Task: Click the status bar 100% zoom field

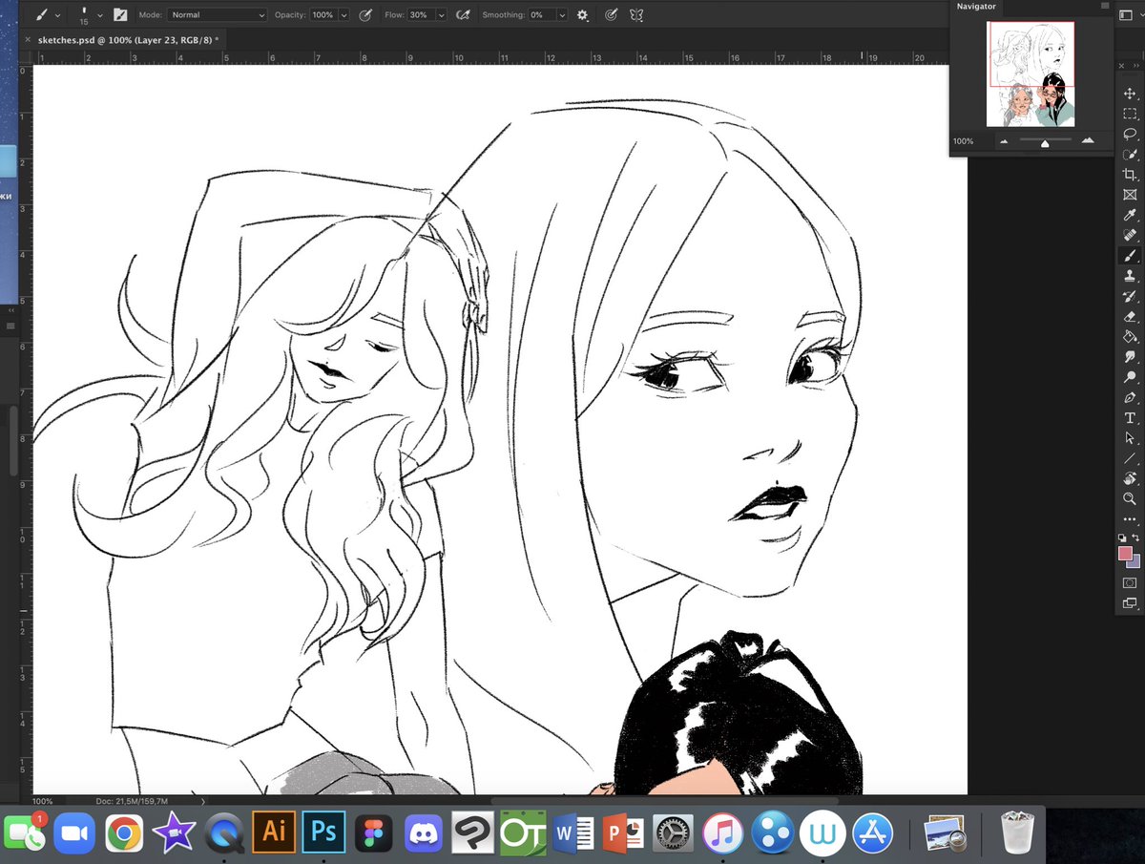Action: (x=43, y=801)
